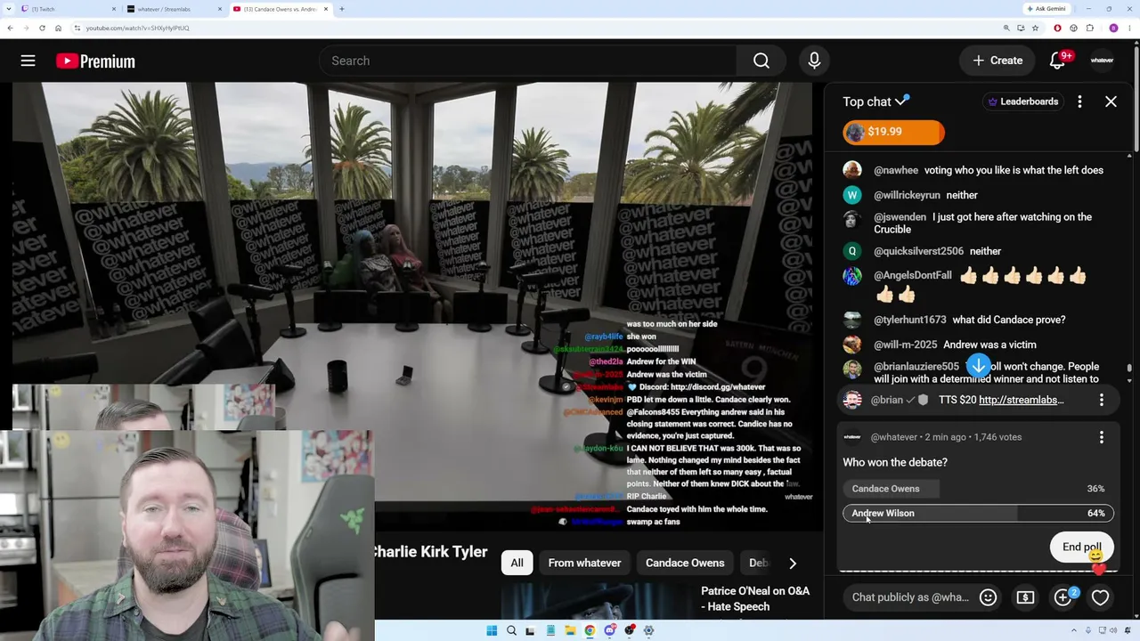Open the Chrome three-dot menu
1140x641 pixels.
pyautogui.click(x=1129, y=28)
